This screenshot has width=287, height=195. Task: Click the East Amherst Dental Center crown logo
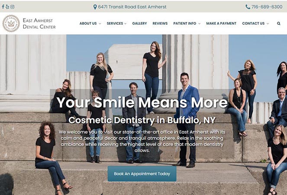coord(11,23)
